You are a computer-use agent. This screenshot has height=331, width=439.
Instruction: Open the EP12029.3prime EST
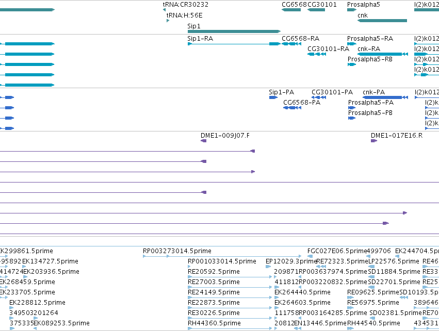[268, 267]
